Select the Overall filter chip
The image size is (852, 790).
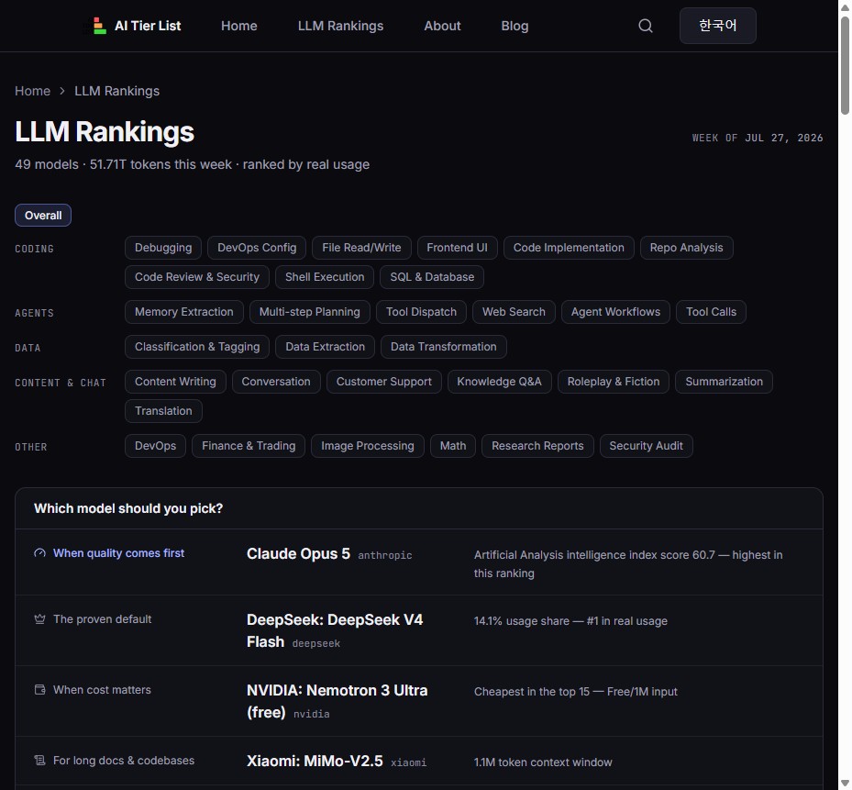pyautogui.click(x=43, y=216)
